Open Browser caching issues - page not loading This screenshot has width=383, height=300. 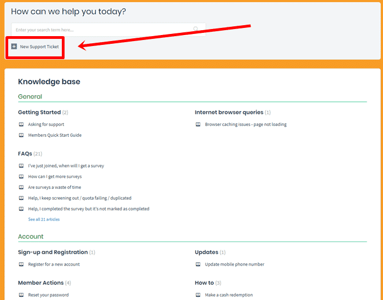click(246, 124)
